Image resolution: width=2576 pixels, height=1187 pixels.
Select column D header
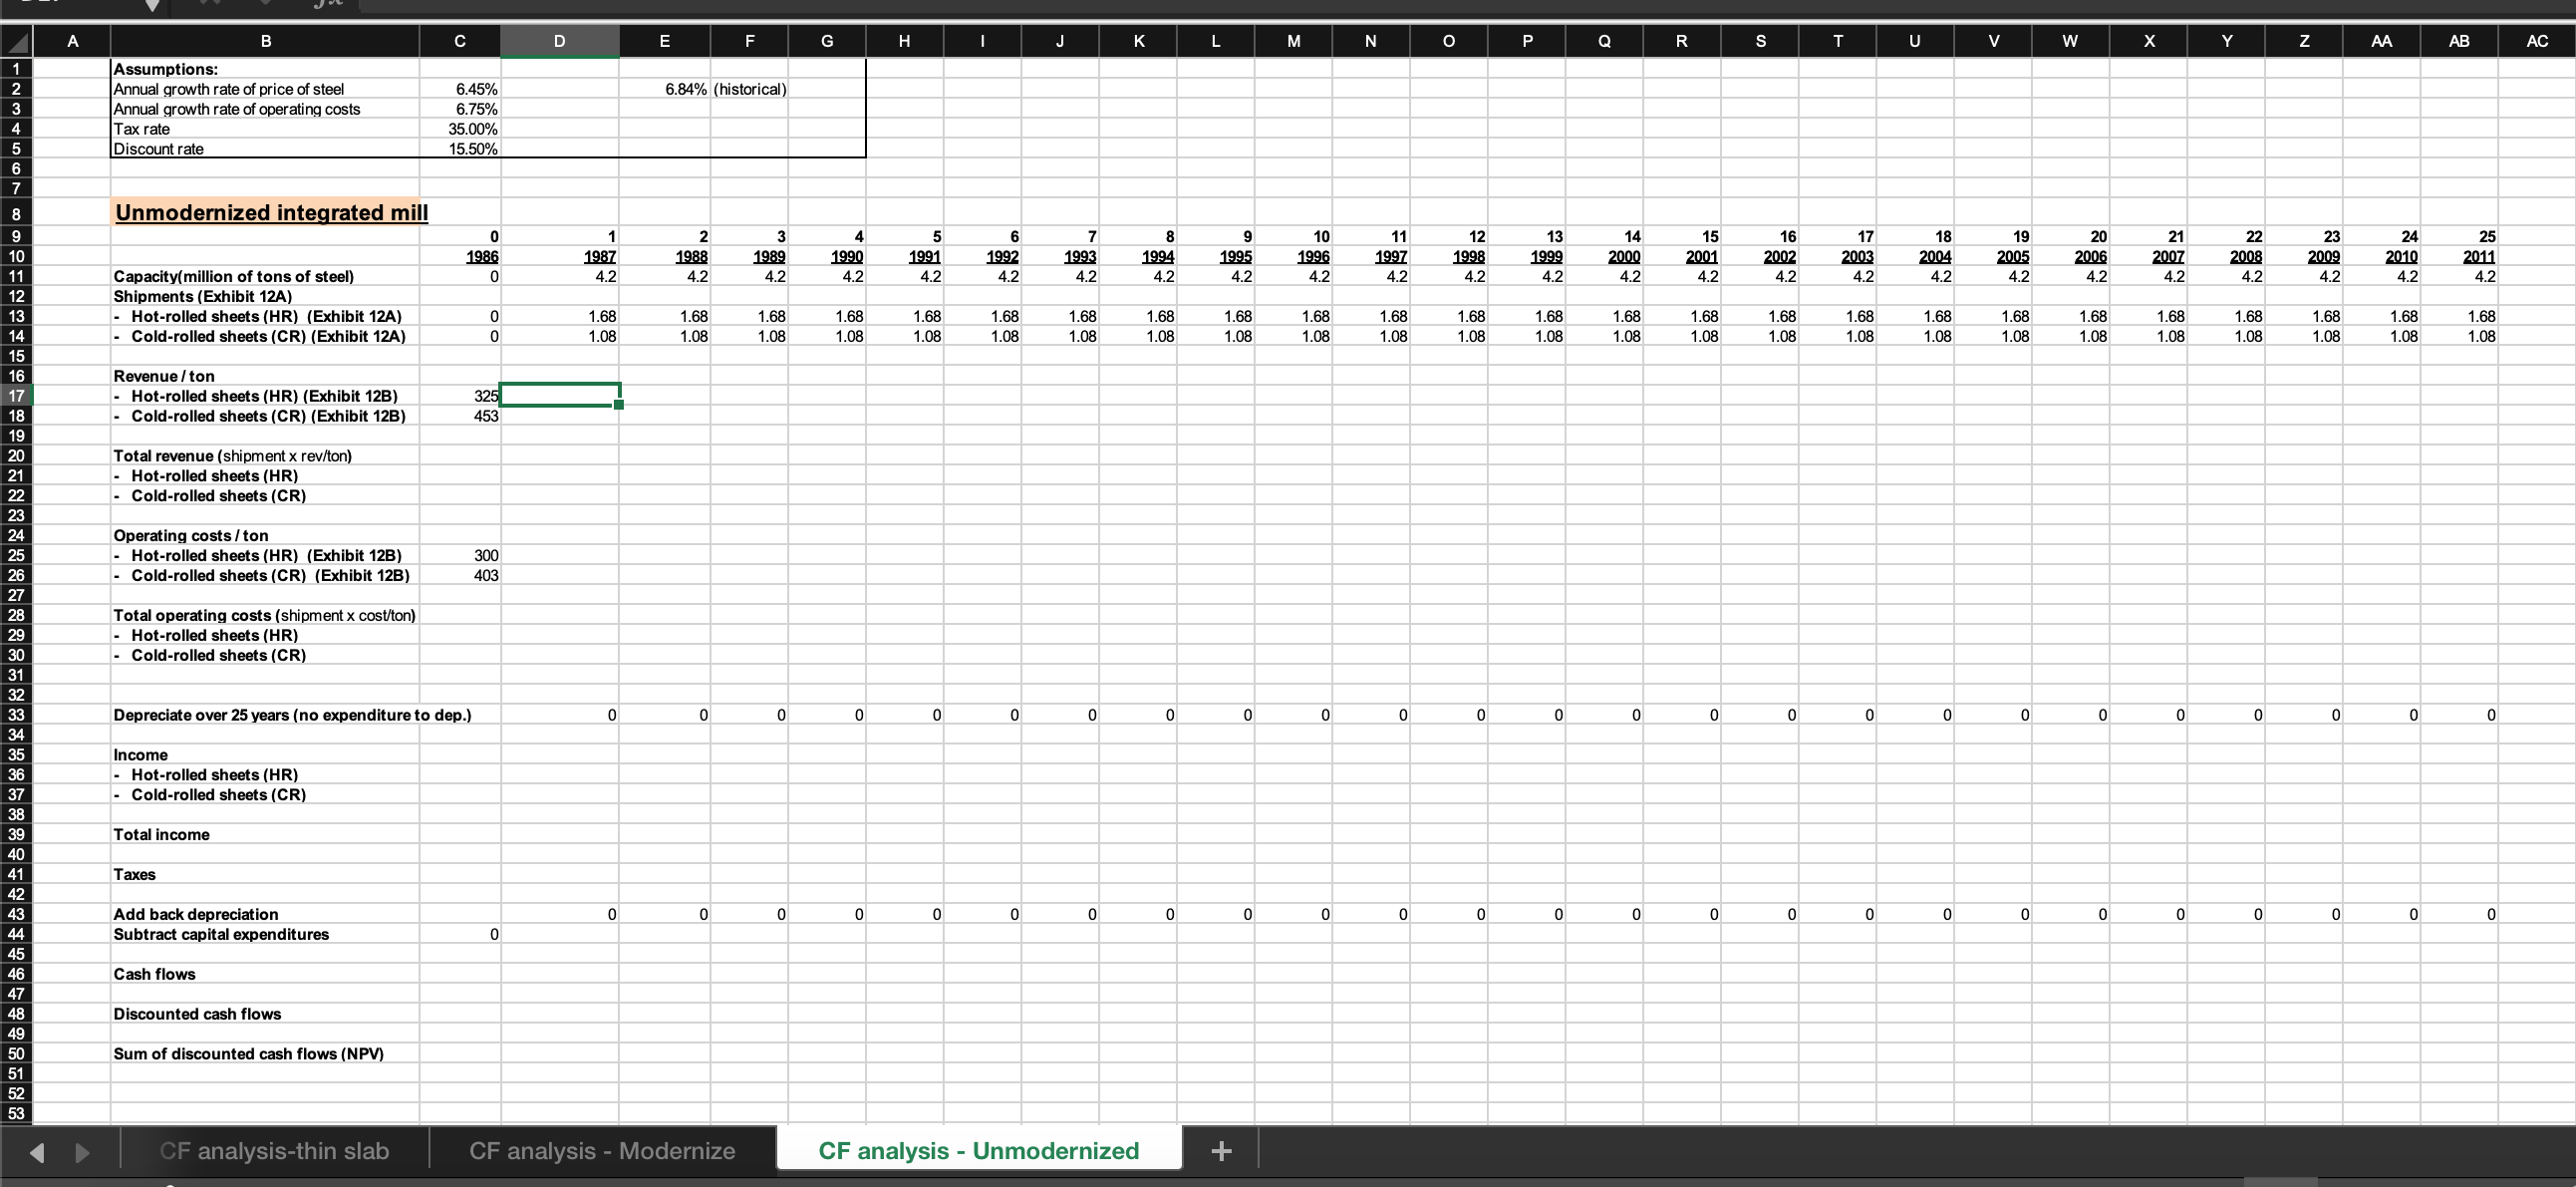tap(559, 41)
